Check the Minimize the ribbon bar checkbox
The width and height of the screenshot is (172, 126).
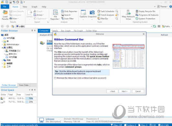(55, 78)
